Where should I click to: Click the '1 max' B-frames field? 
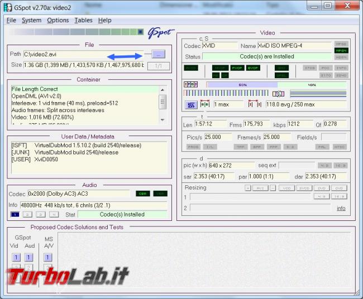[x=228, y=104]
